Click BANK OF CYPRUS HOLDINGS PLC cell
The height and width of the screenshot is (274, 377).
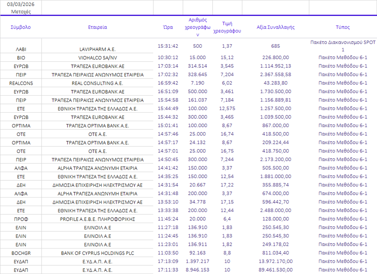97,253
